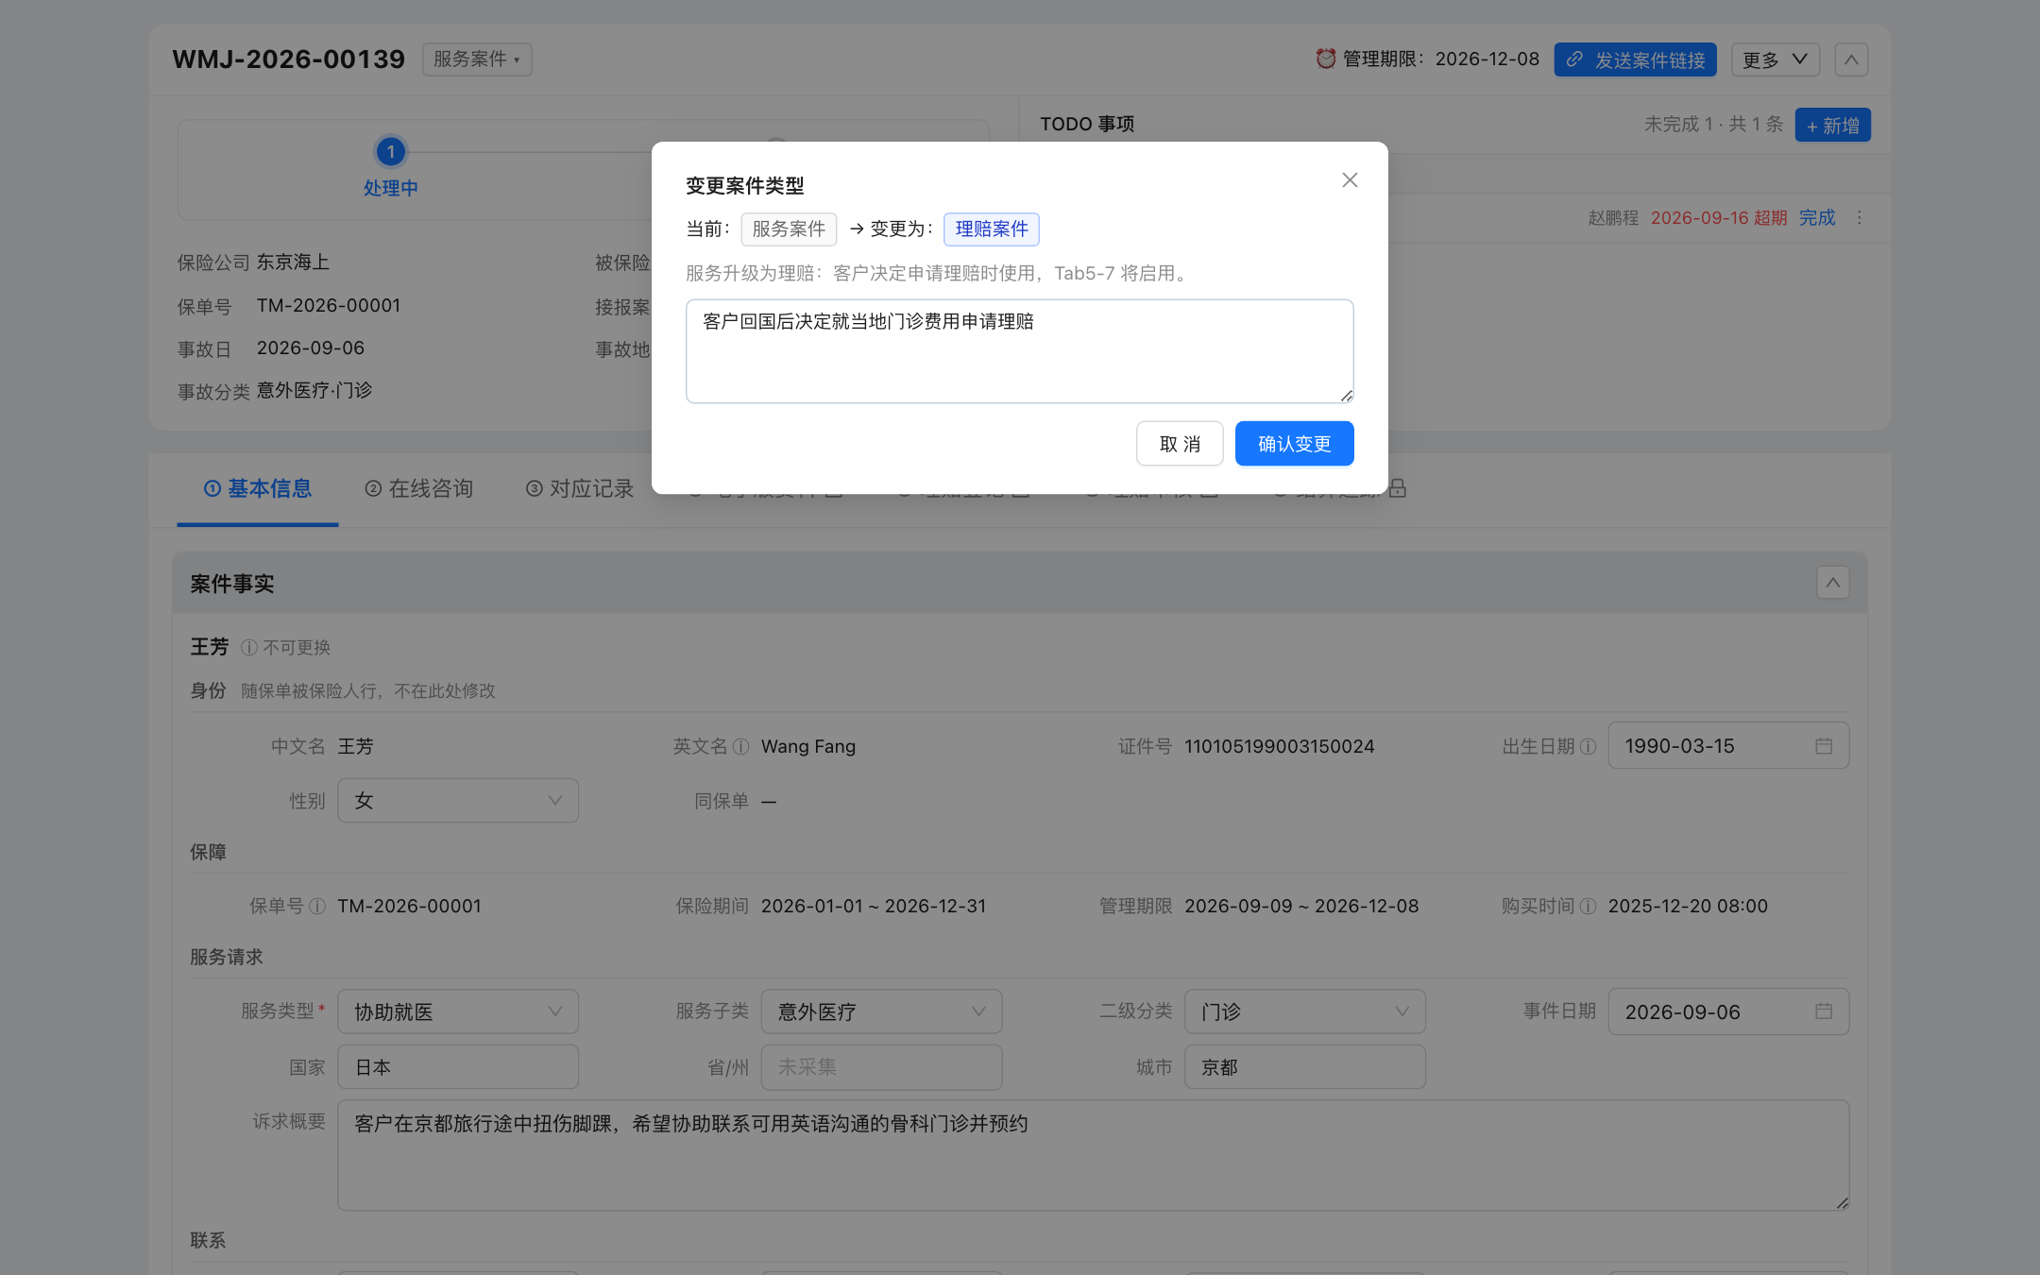Click the 购买时间 value 2025-12-20 08:00
Image resolution: width=2040 pixels, height=1275 pixels.
[1688, 907]
